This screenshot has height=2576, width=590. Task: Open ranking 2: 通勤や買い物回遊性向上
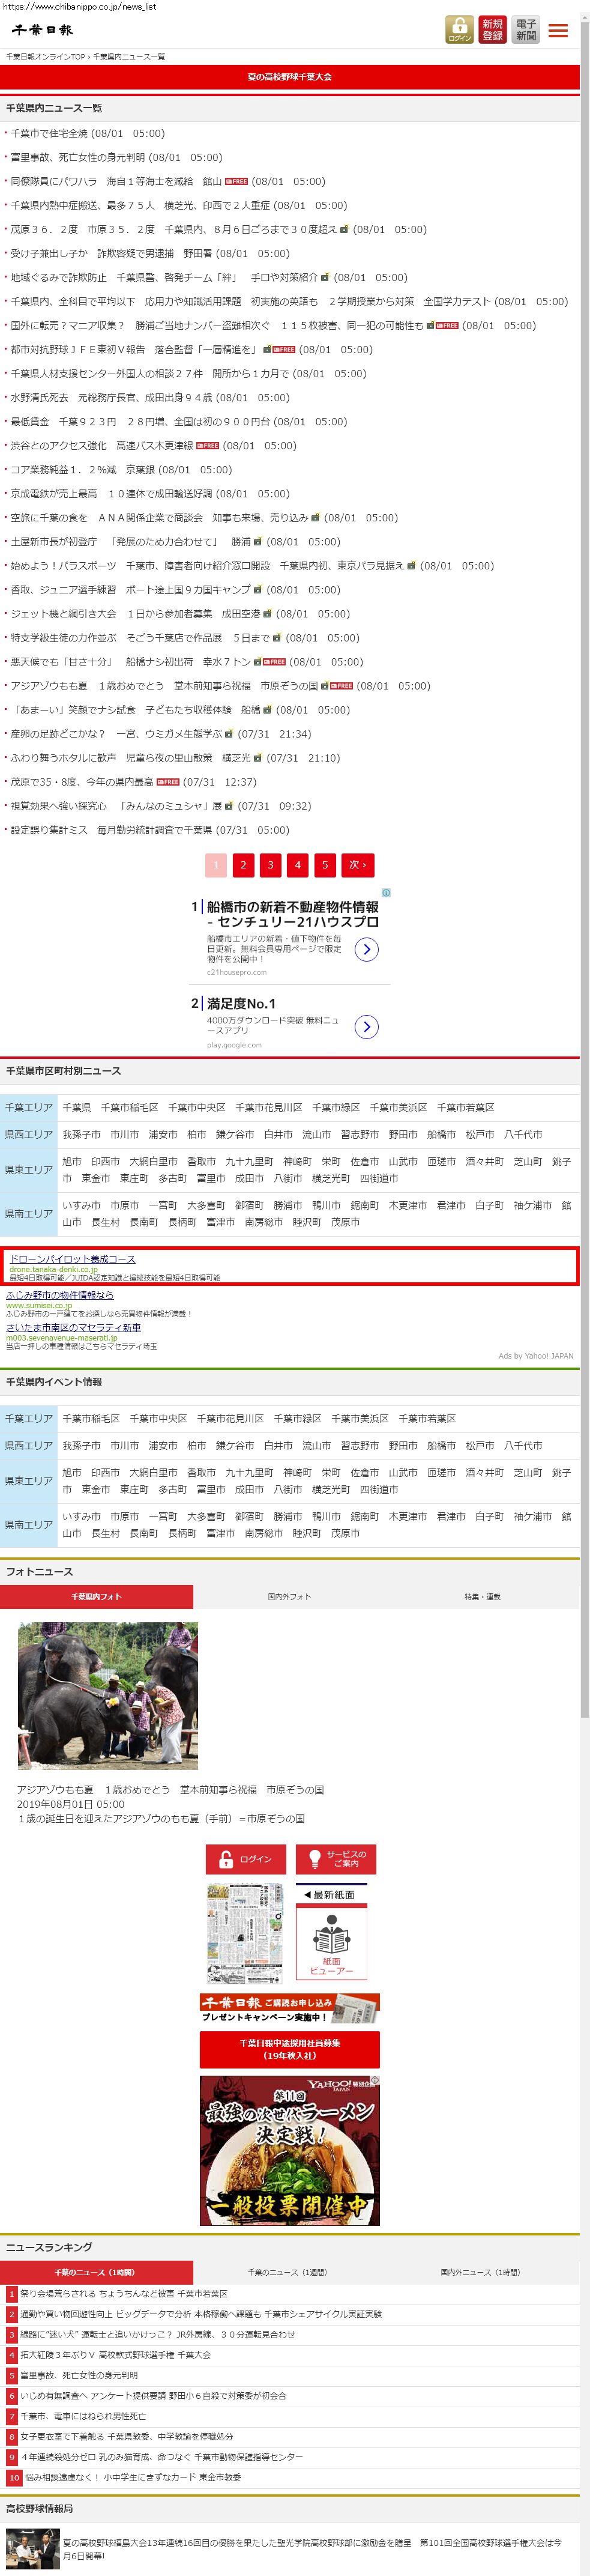click(x=200, y=2314)
